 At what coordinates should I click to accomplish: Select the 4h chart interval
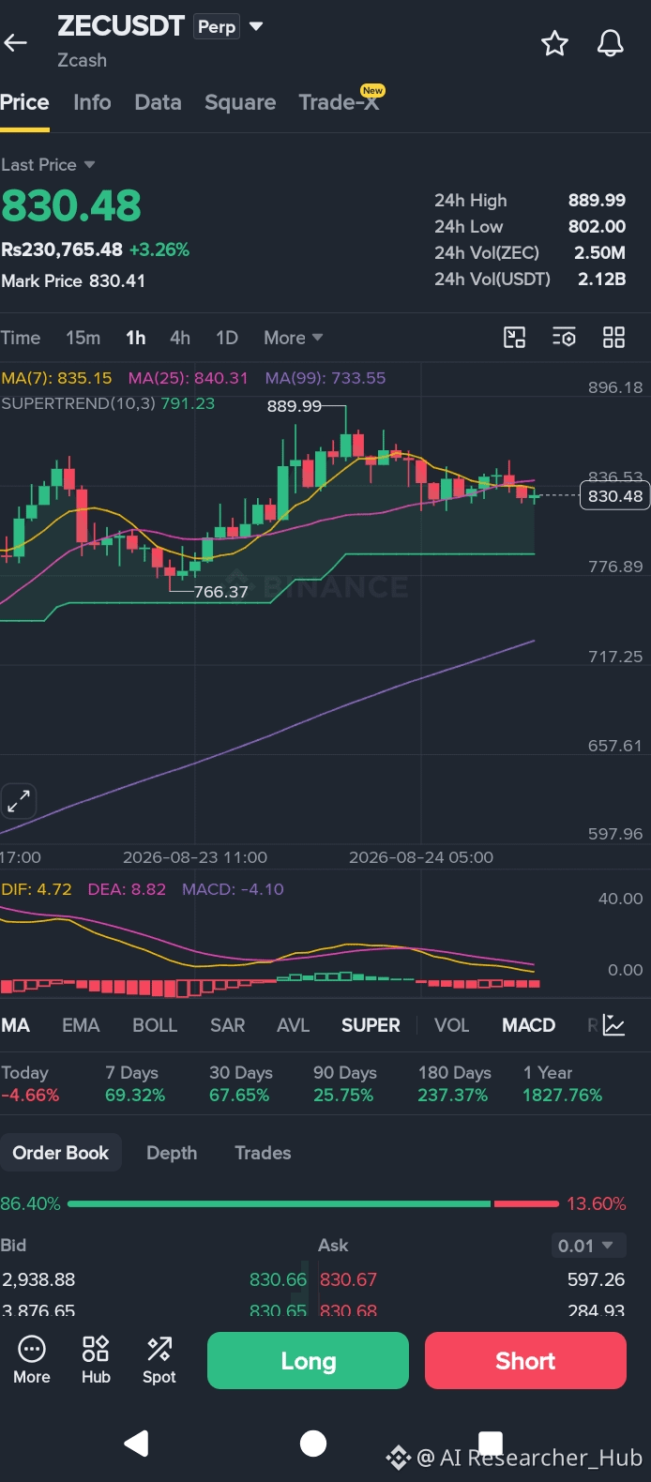(180, 338)
